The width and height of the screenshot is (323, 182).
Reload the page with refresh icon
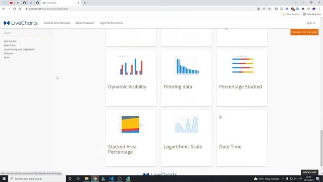(x=15, y=9)
